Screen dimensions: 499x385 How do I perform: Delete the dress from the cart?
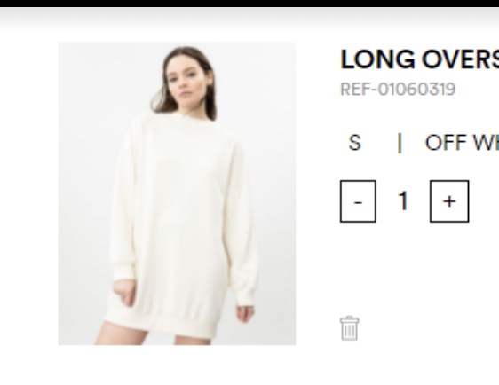[x=350, y=328]
